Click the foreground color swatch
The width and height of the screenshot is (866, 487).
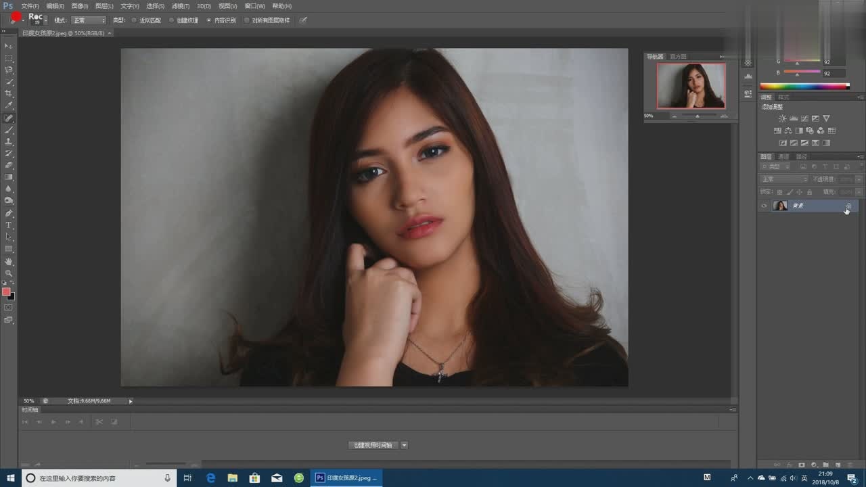(x=6, y=292)
